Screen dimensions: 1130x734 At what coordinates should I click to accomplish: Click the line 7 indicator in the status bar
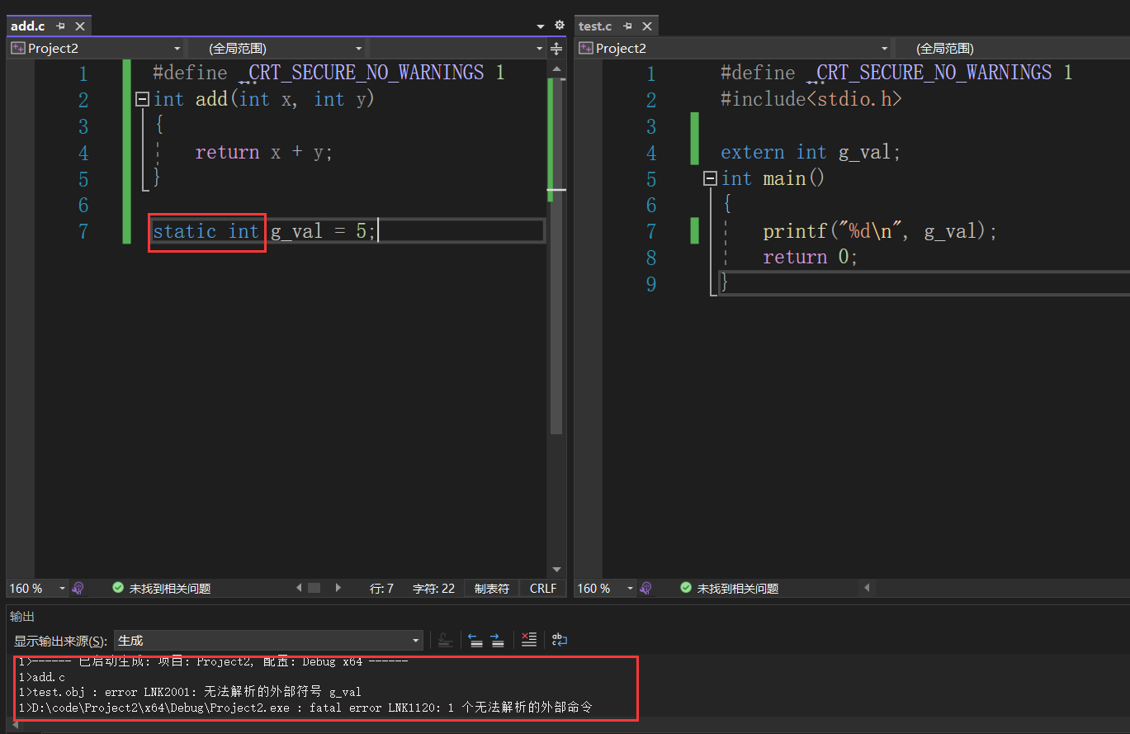click(x=381, y=589)
